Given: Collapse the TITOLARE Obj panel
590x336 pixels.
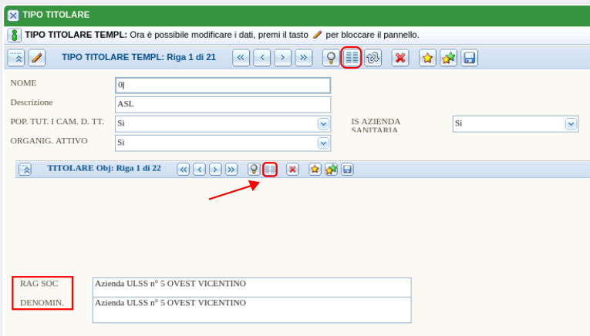Looking at the screenshot, I should pyautogui.click(x=25, y=170).
